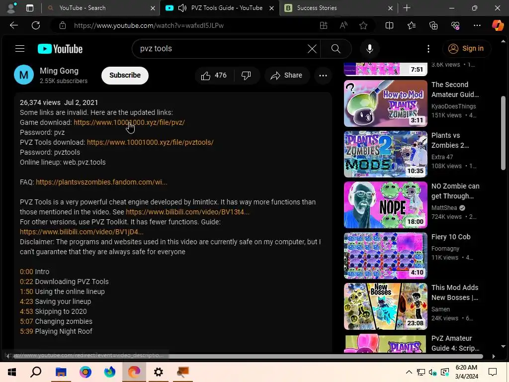Open the NOPE zombie video thumbnail
Screen dimensions: 509x382
click(386, 204)
